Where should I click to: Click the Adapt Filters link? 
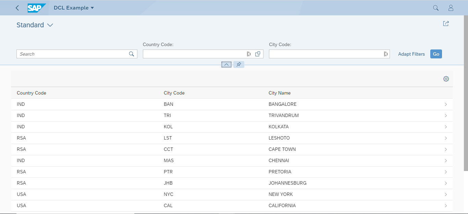[411, 54]
